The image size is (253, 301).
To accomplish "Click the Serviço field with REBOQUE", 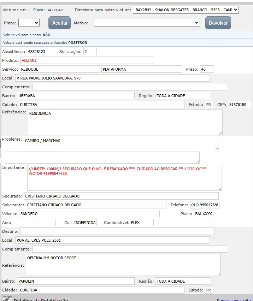I will pyautogui.click(x=60, y=69).
